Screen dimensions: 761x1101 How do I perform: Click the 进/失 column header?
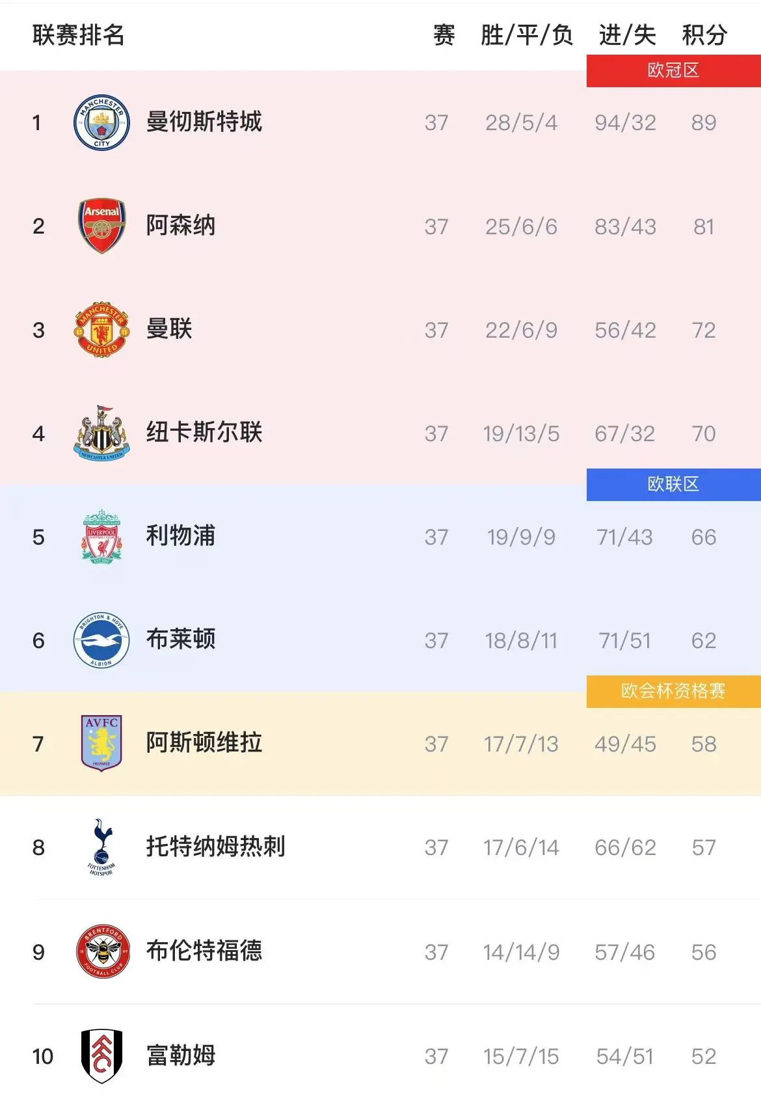coord(627,35)
